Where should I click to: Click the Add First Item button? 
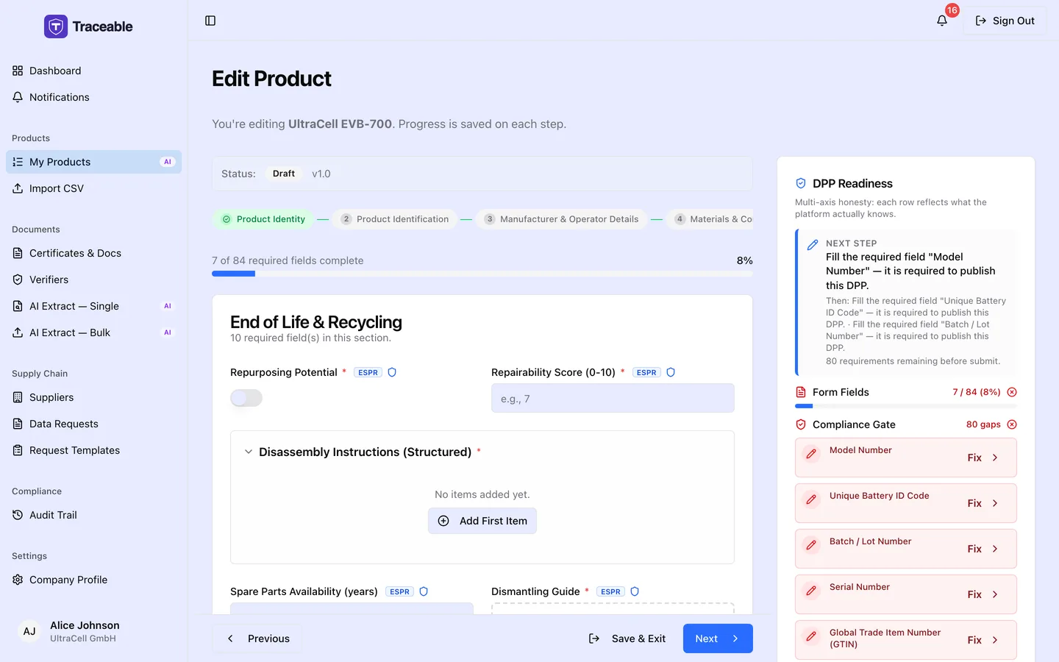[x=482, y=521]
